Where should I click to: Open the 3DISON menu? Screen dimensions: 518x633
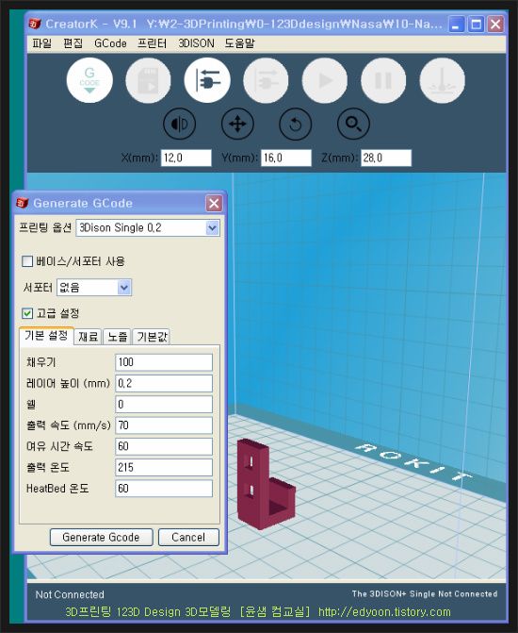196,43
